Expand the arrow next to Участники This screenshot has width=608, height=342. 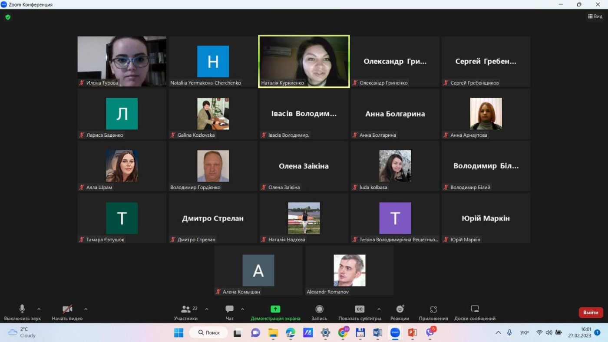[x=207, y=309]
